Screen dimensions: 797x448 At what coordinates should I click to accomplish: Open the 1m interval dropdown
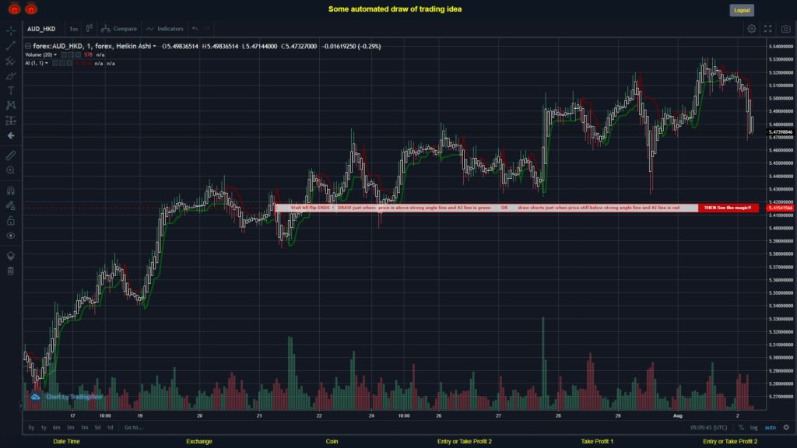tap(74, 29)
